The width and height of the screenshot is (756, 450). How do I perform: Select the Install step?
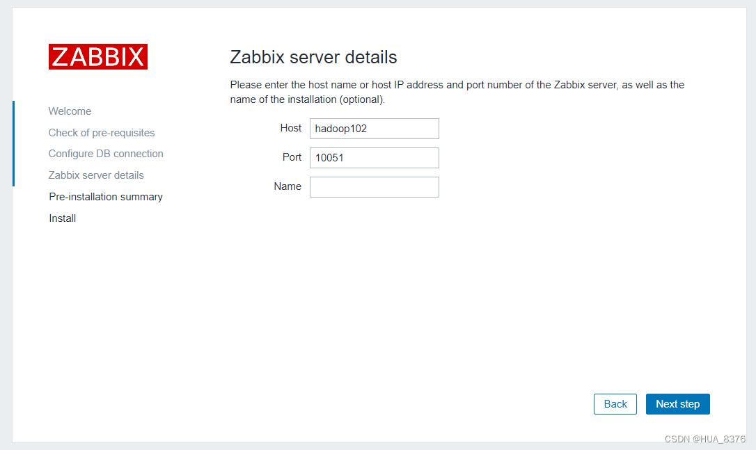[x=62, y=218]
